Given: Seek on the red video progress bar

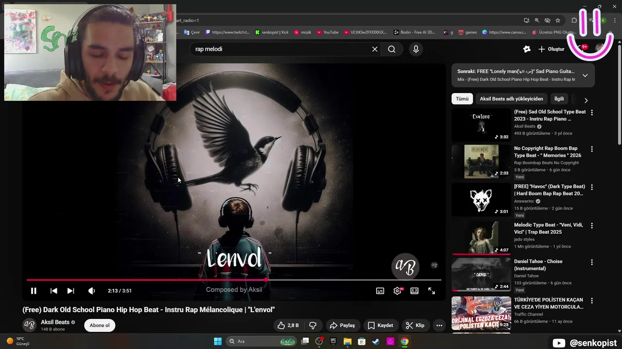Looking at the screenshot, I should pos(234,280).
